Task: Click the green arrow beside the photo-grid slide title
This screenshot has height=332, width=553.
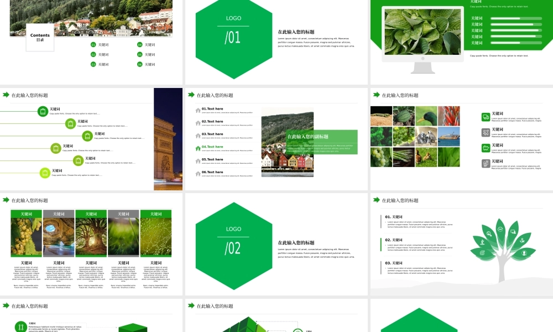Action: pyautogui.click(x=376, y=95)
